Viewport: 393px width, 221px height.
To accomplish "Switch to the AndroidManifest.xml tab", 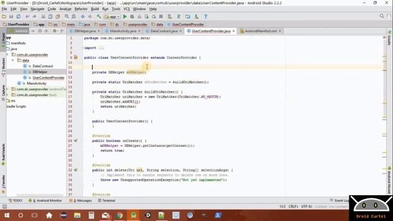I will tap(260, 31).
